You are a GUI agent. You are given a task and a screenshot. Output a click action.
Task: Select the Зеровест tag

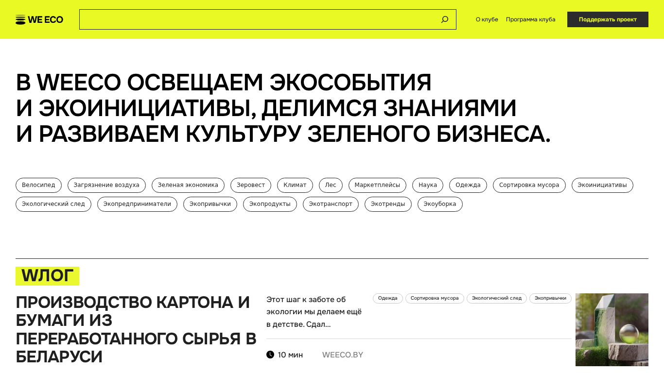tap(251, 185)
